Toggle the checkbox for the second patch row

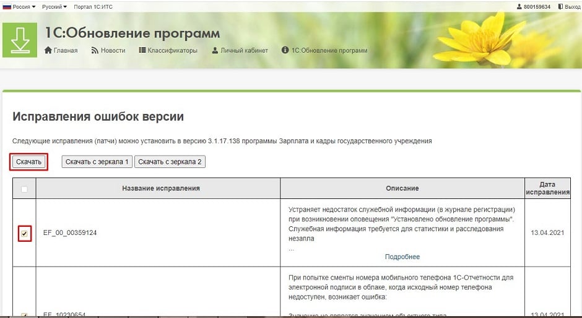click(x=24, y=315)
